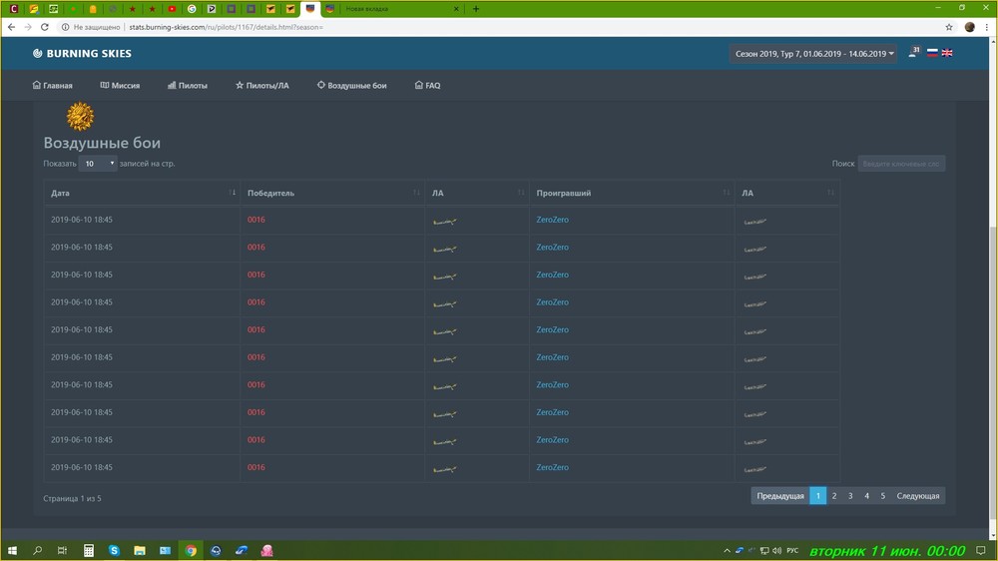The width and height of the screenshot is (998, 561).
Task: Open Windows taskbar search
Action: coord(38,551)
